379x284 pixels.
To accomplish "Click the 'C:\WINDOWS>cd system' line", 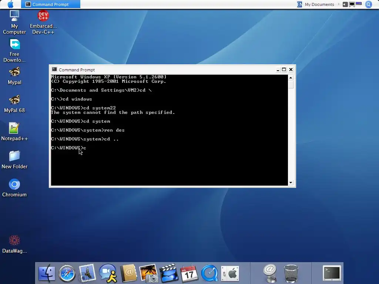I will coord(80,121).
